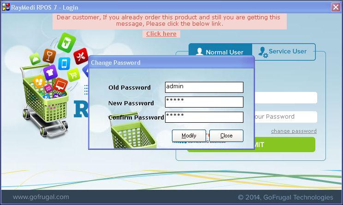Click the username field behind the dialog
This screenshot has height=205, width=343.
pyautogui.click(x=286, y=98)
